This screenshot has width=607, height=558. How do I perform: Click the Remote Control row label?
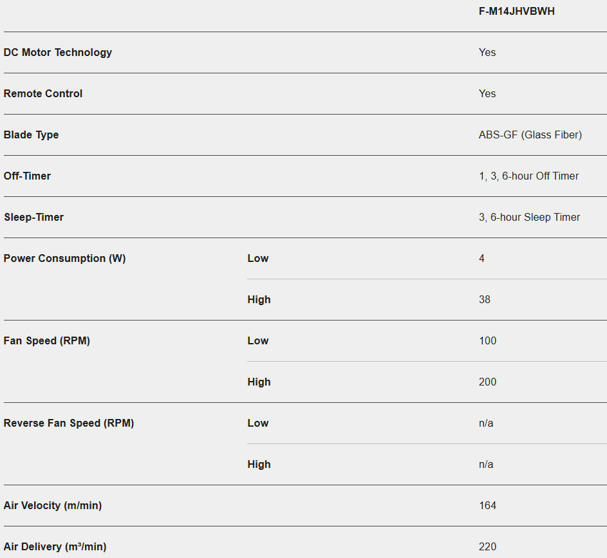point(43,93)
